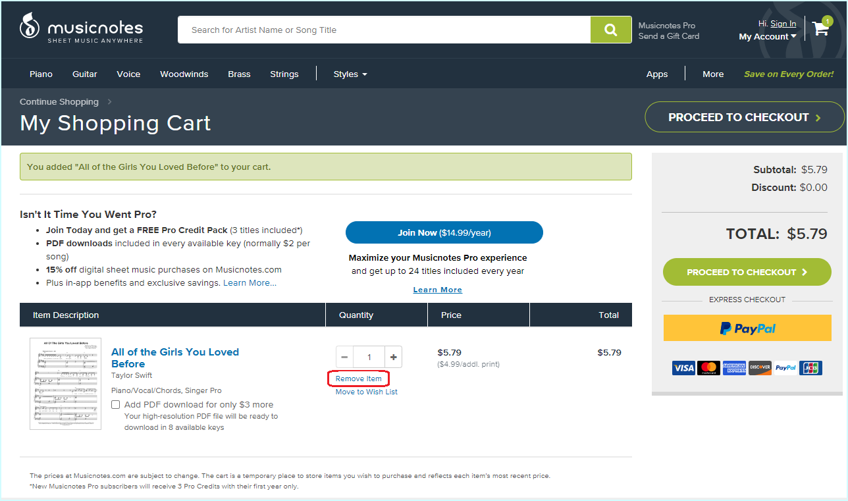The width and height of the screenshot is (848, 501).
Task: Enable the Add PDF download checkbox
Action: pyautogui.click(x=116, y=404)
